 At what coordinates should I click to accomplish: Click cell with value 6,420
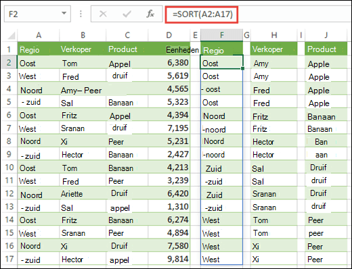[169, 193]
